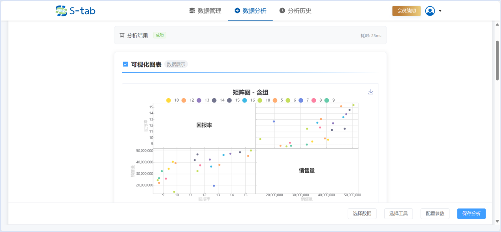Click the S-tab logo
The width and height of the screenshot is (501, 232).
pyautogui.click(x=76, y=11)
